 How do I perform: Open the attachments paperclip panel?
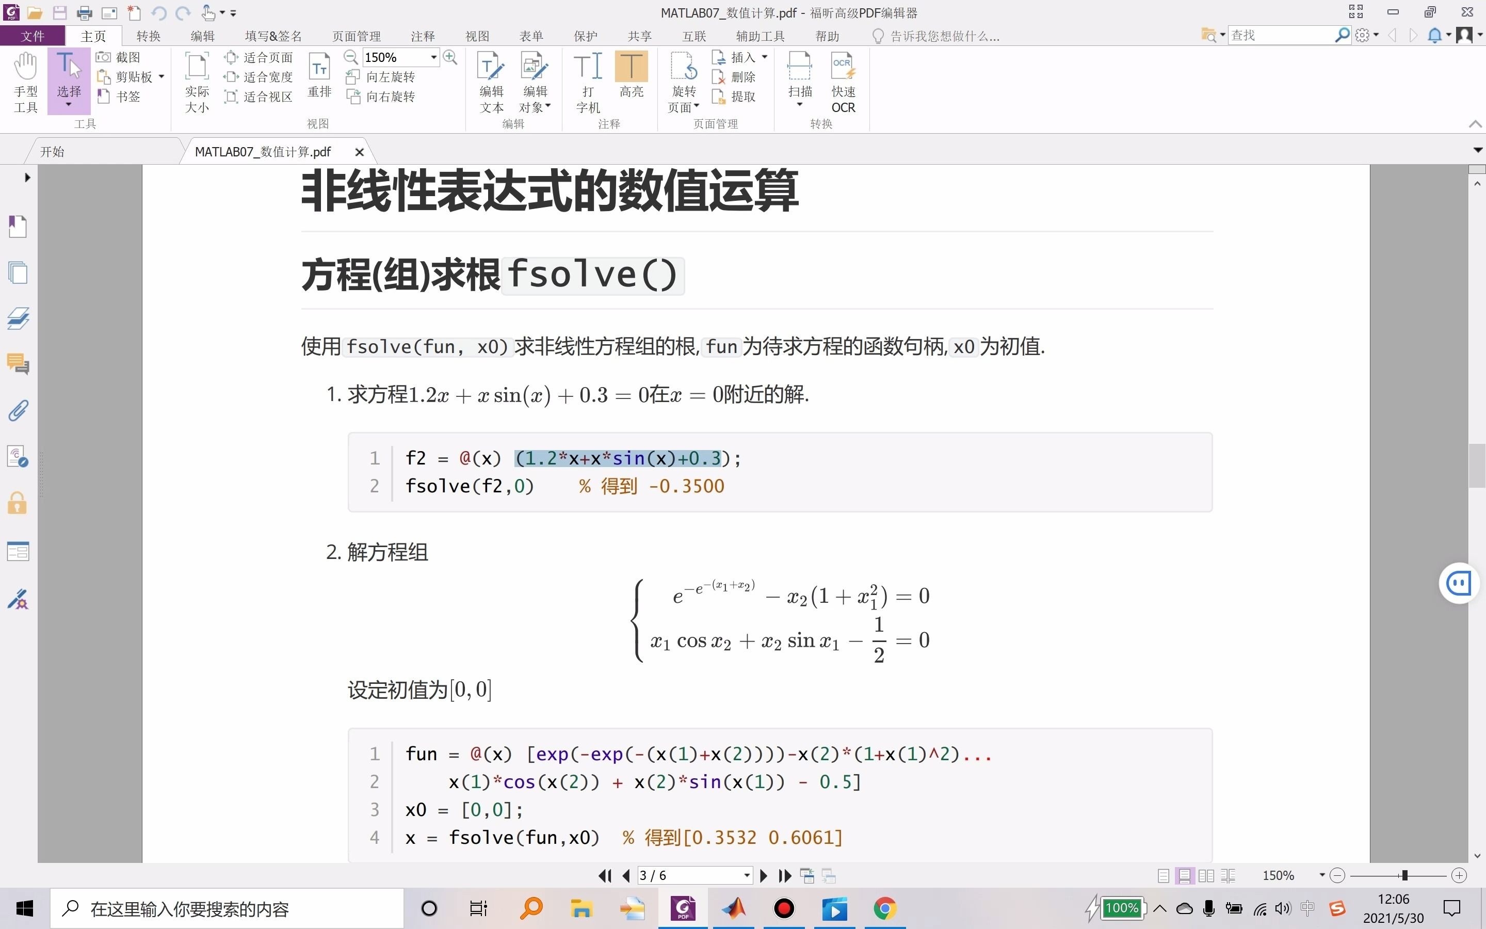(18, 410)
